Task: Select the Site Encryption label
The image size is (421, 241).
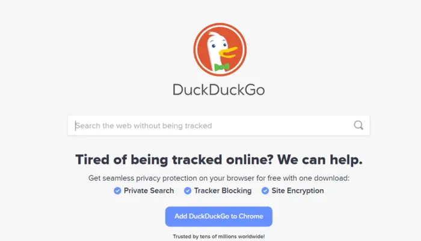Action: coord(298,191)
